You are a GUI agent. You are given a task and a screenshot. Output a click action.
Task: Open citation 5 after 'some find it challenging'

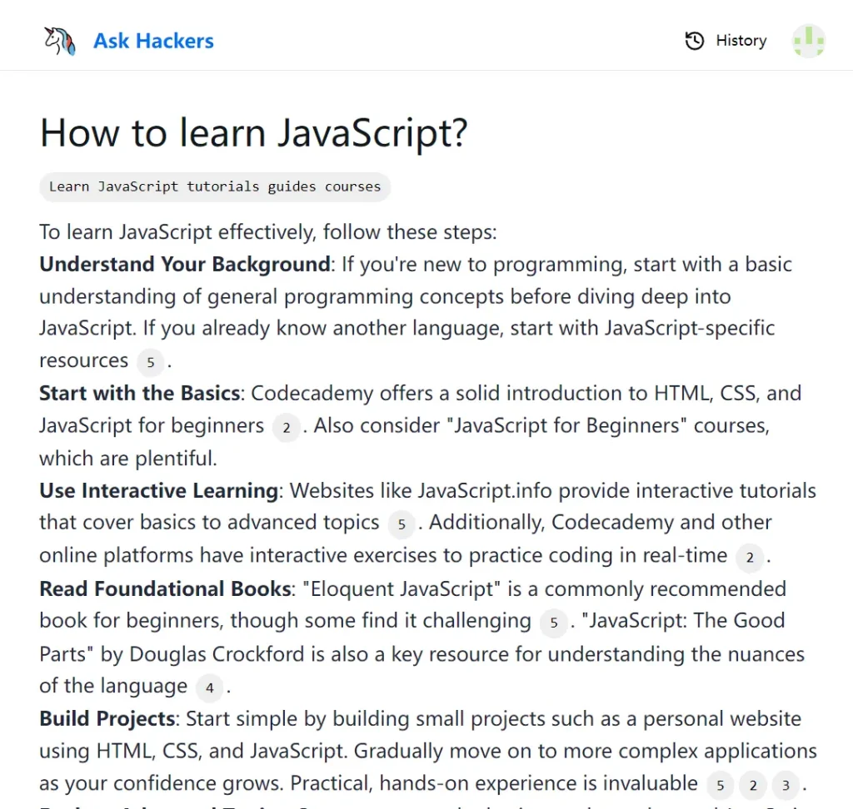click(553, 622)
